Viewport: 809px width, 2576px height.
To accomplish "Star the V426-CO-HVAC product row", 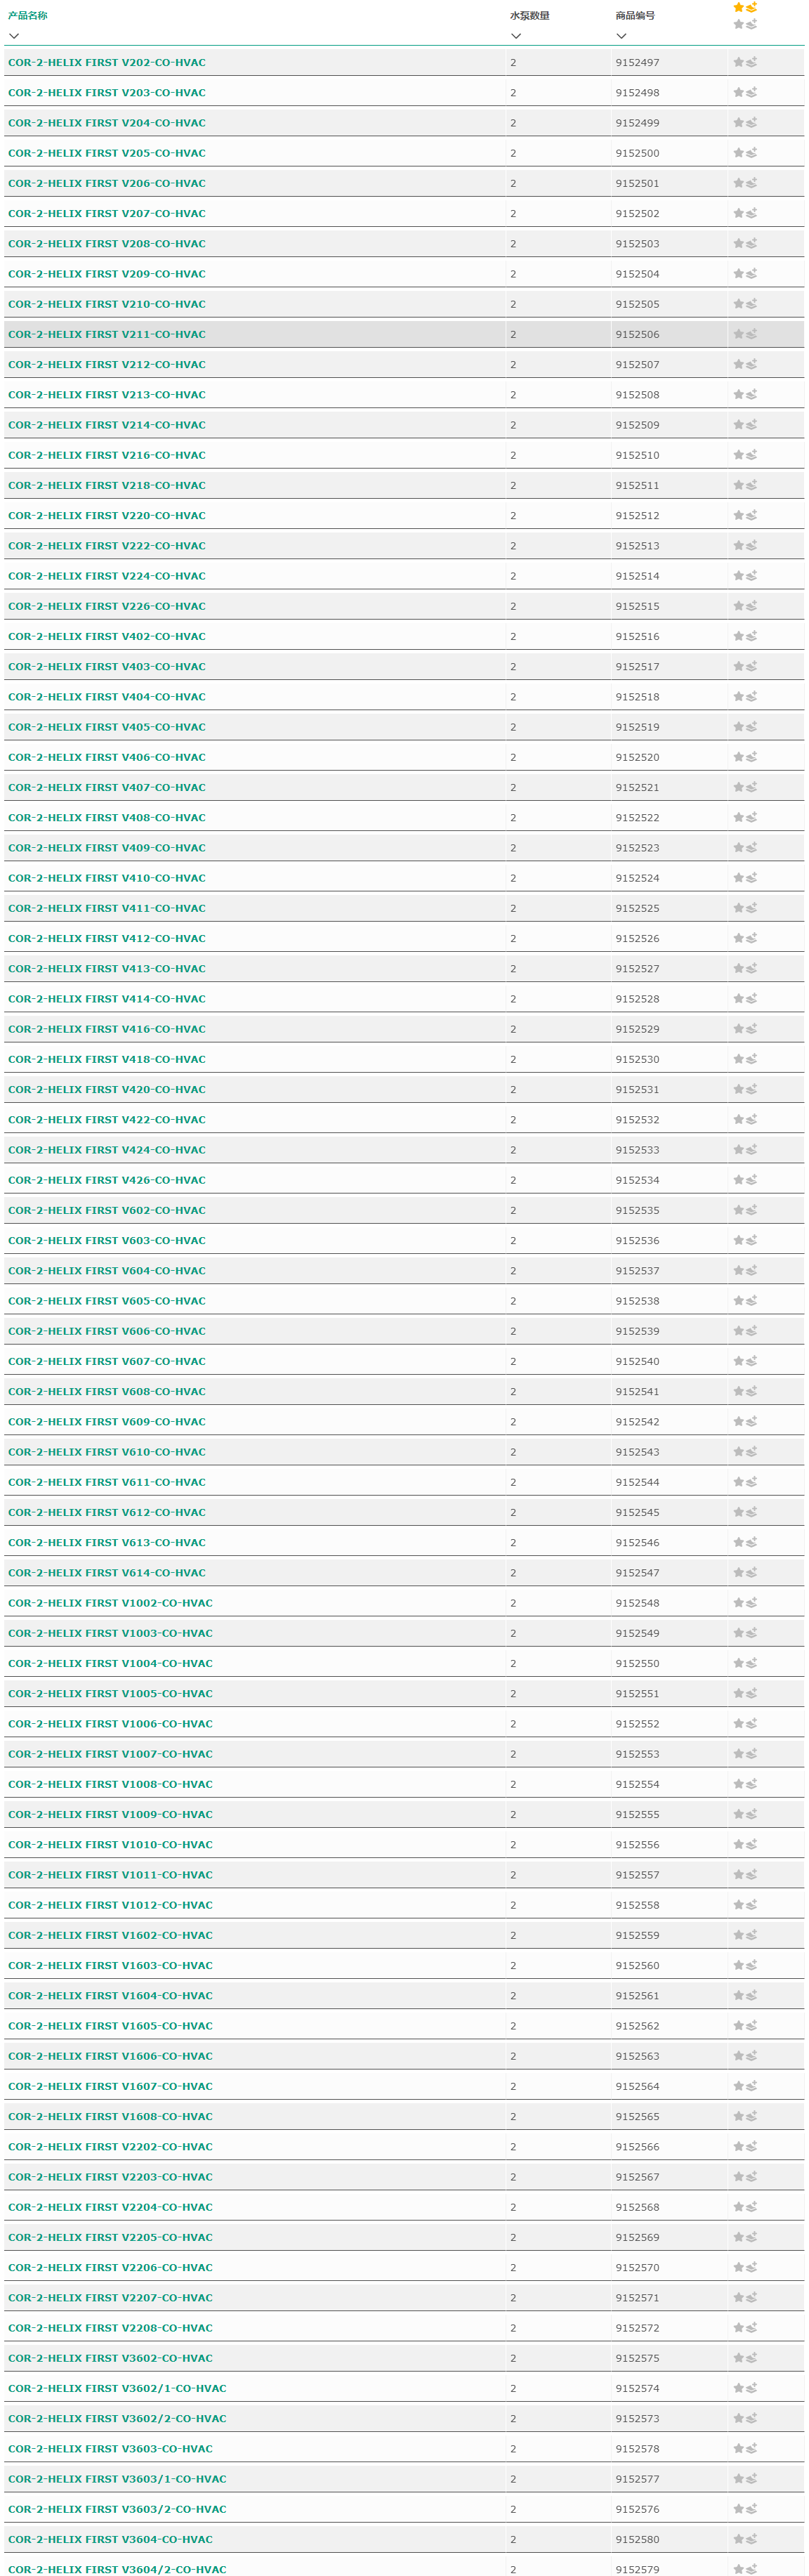I will 738,1180.
